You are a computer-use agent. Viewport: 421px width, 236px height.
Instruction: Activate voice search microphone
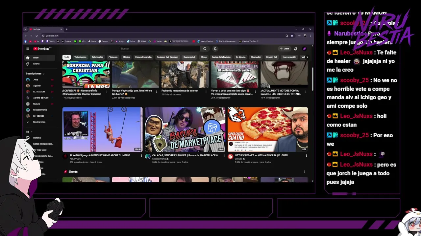click(215, 49)
